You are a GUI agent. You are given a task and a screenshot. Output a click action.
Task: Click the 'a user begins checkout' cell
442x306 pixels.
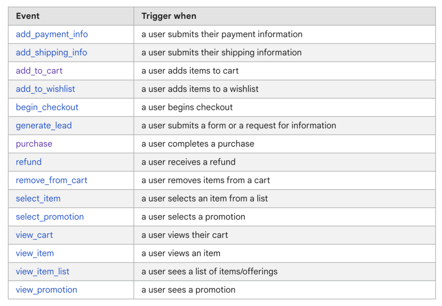click(x=187, y=107)
